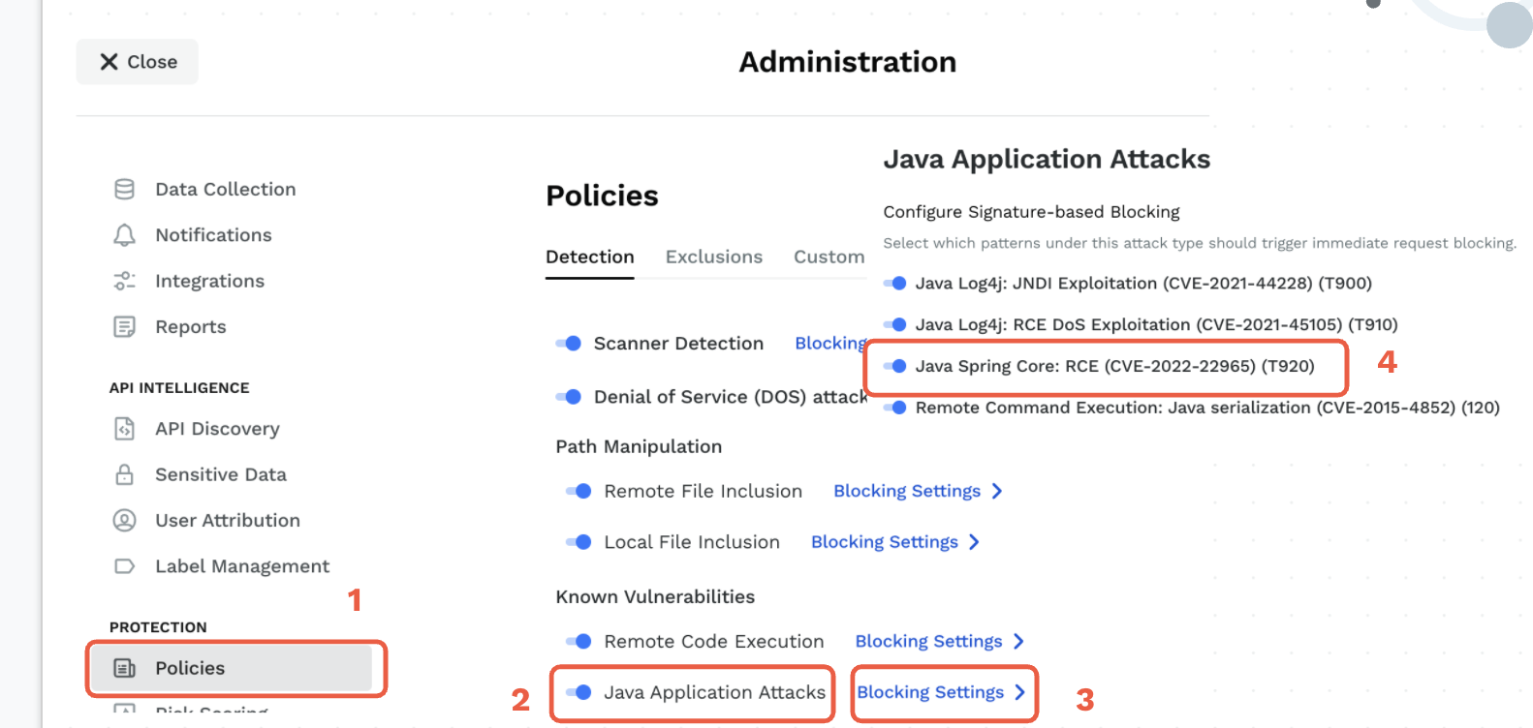Open Remote File Inclusion Blocking Settings link
The image size is (1533, 728).
pyautogui.click(x=907, y=491)
